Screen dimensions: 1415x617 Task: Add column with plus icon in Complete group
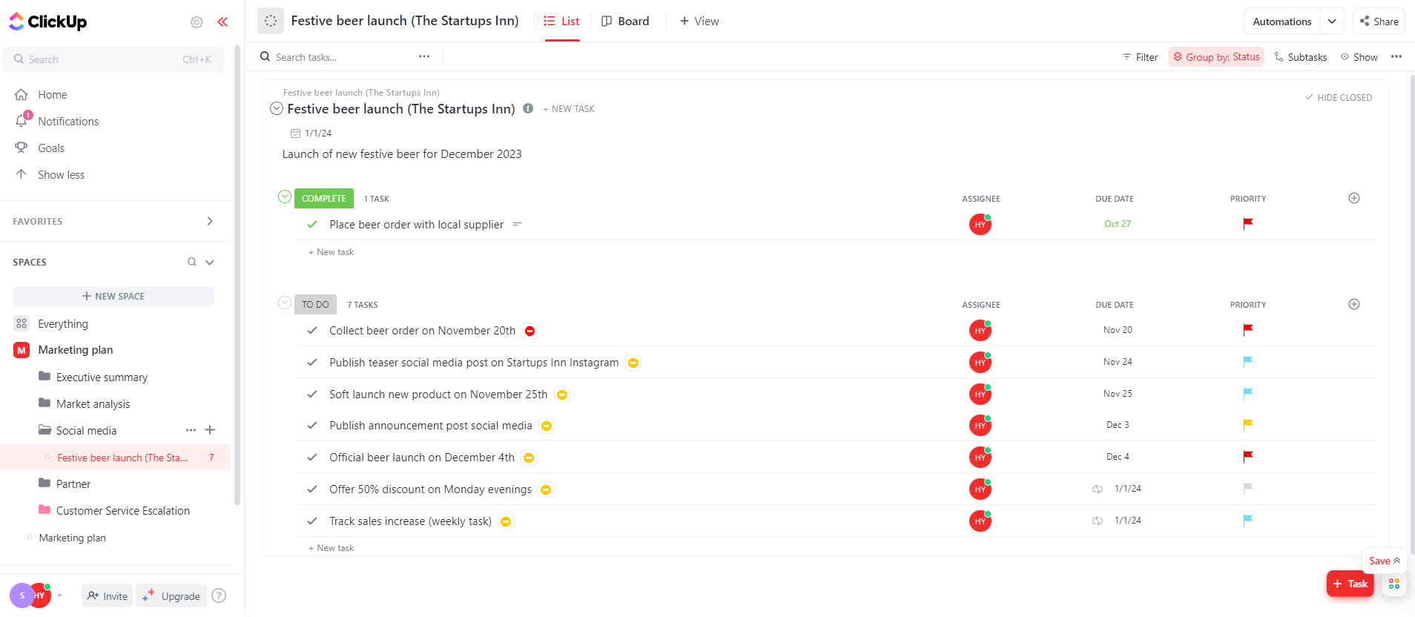pyautogui.click(x=1354, y=198)
